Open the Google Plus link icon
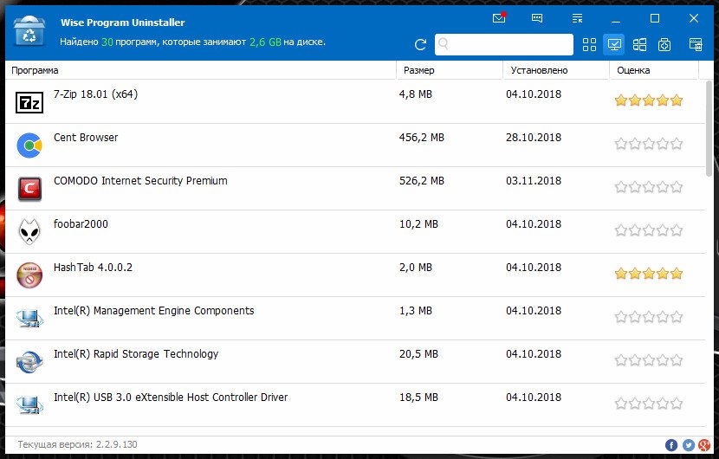Screen dimensions: 719x459 (704, 445)
